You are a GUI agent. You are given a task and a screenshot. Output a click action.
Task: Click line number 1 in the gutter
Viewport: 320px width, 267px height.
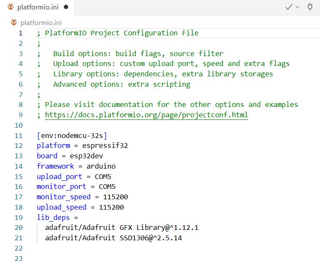coord(21,33)
